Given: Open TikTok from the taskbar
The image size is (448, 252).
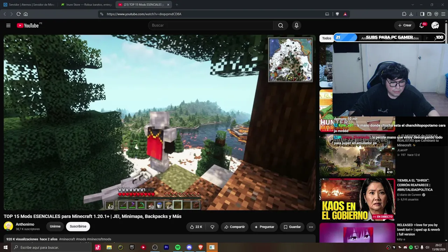Looking at the screenshot, I should [x=98, y=247].
